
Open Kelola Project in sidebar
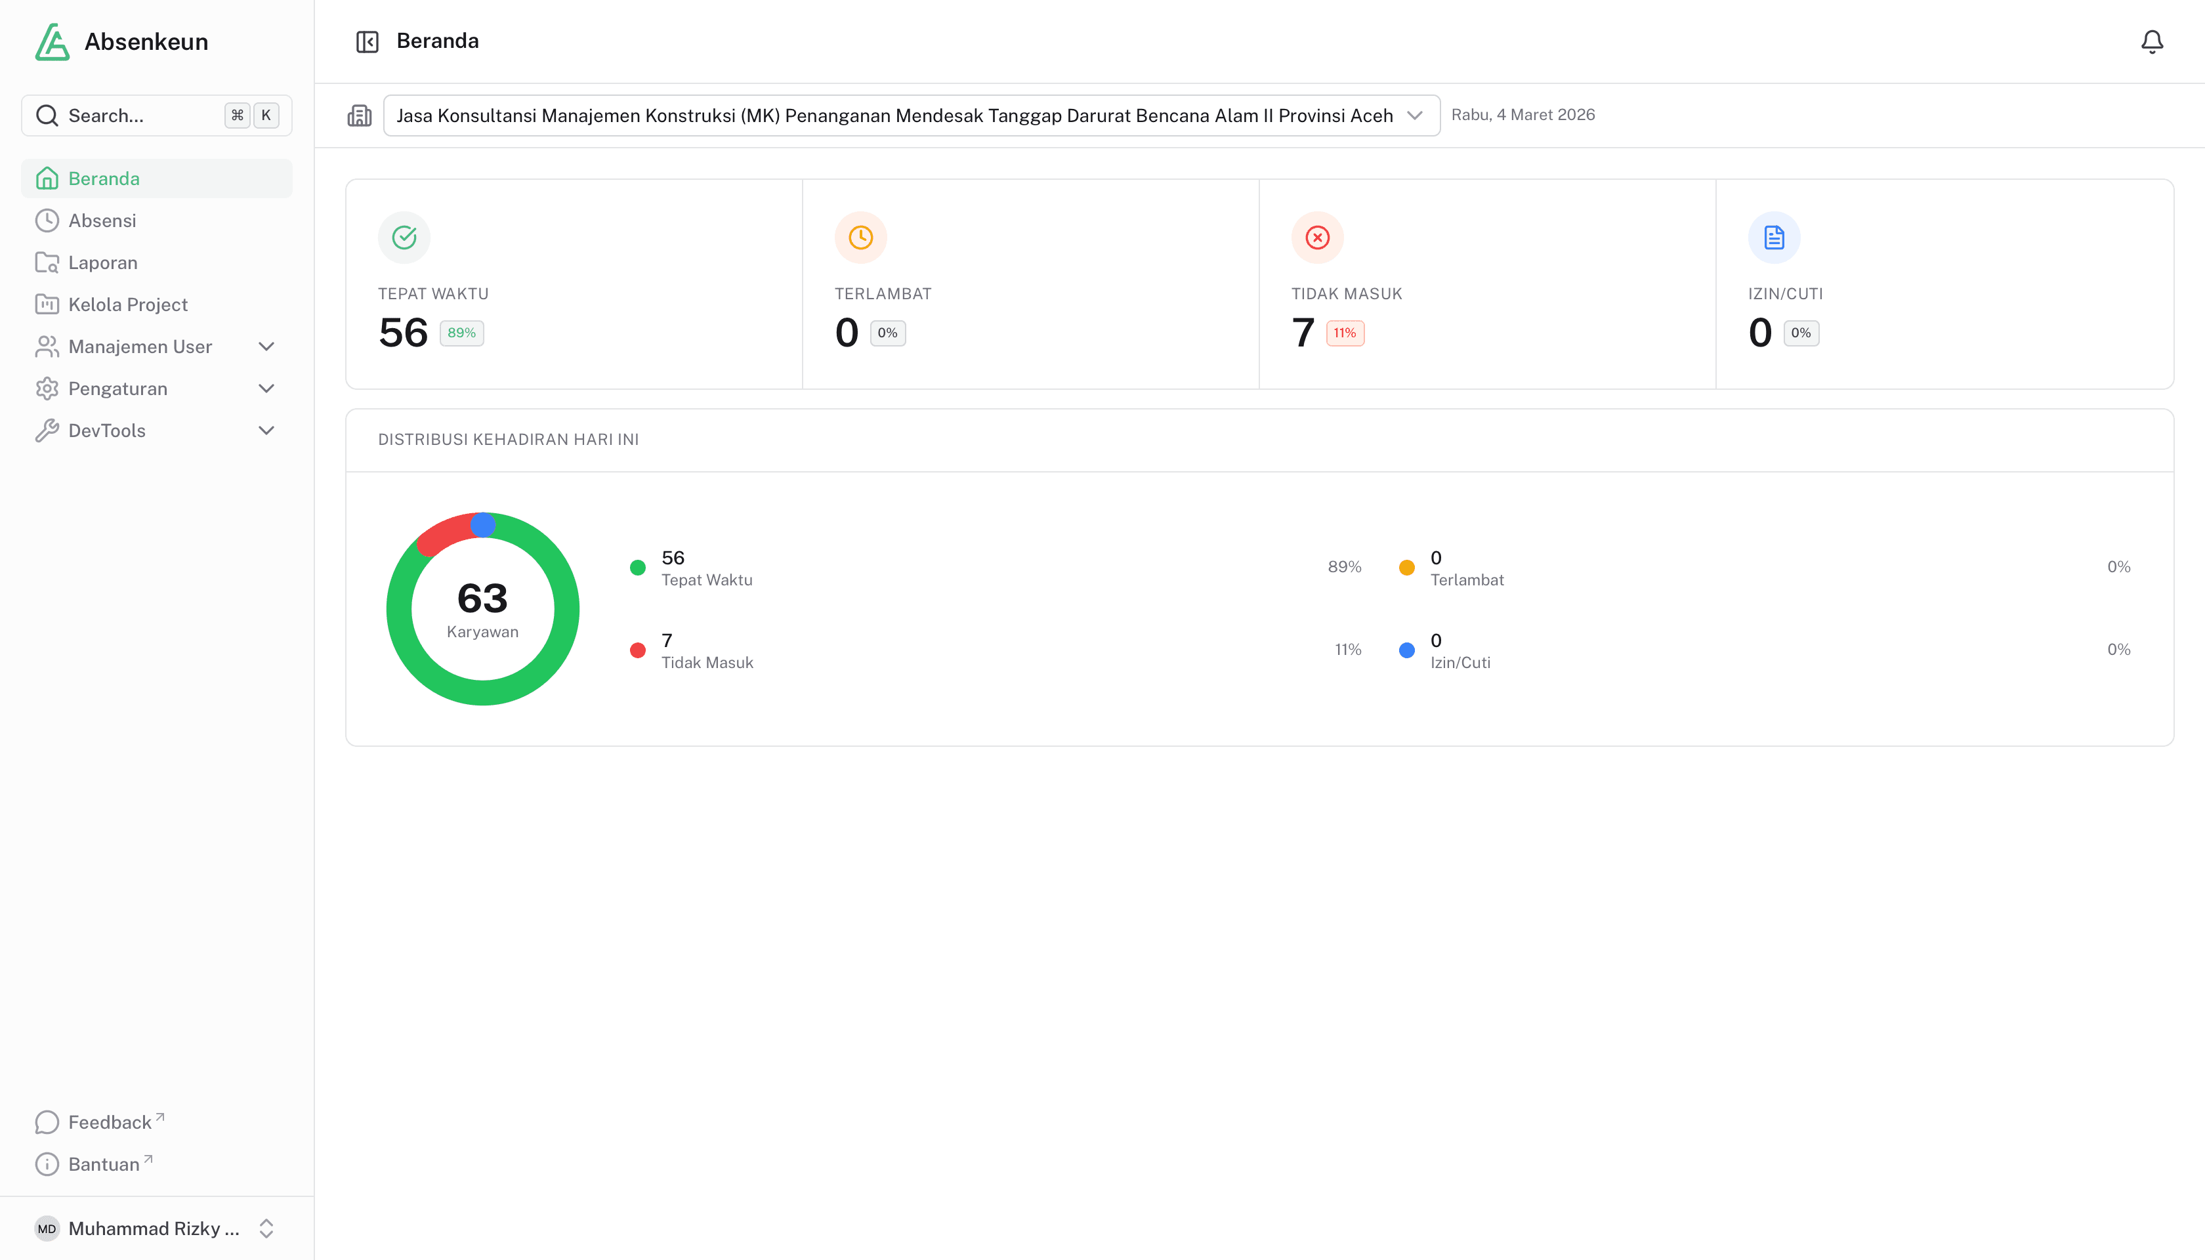click(x=127, y=304)
